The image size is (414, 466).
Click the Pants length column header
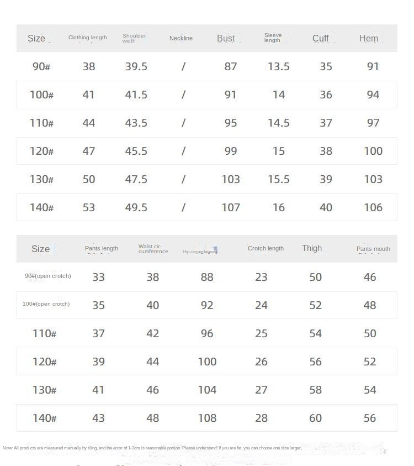tap(102, 248)
